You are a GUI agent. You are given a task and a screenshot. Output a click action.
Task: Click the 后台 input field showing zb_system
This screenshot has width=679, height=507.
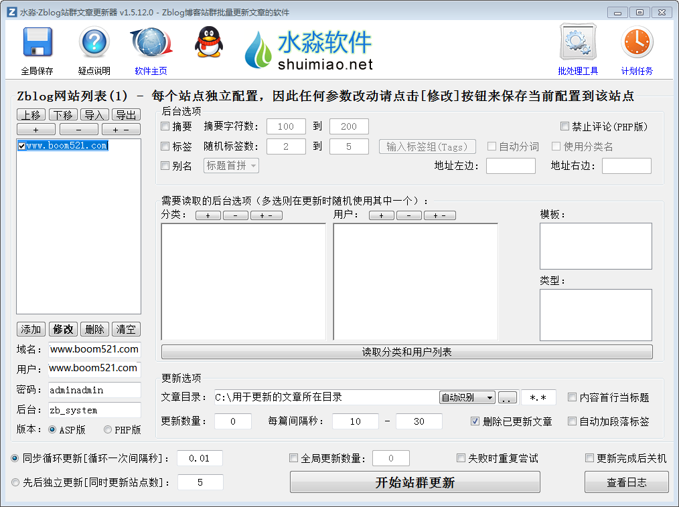pos(94,410)
